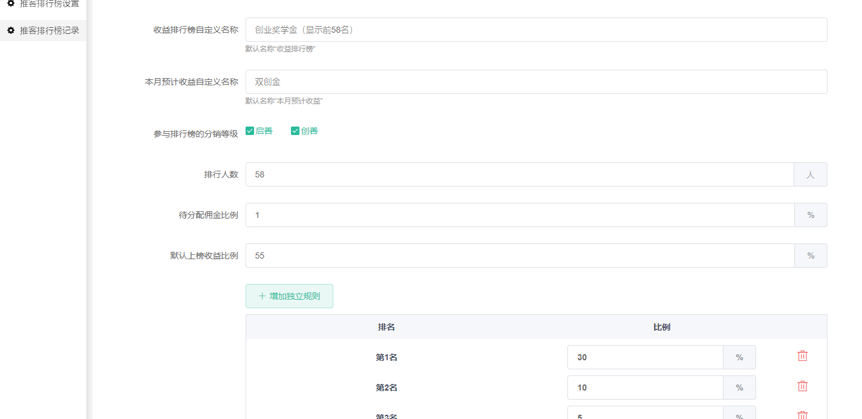
Task: Uncheck the 创善 distribution level checkbox
Action: pos(295,131)
